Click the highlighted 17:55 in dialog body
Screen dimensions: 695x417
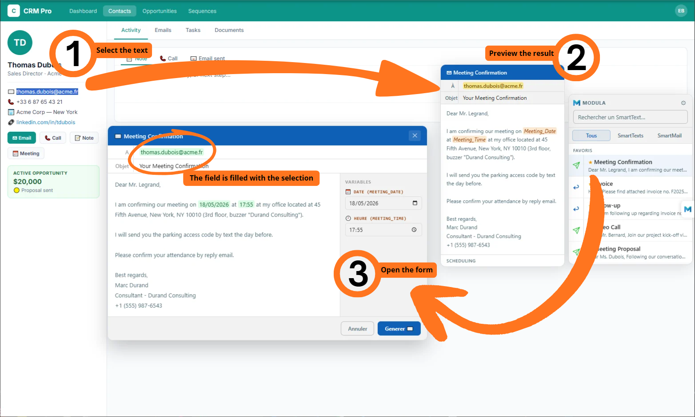tap(246, 205)
